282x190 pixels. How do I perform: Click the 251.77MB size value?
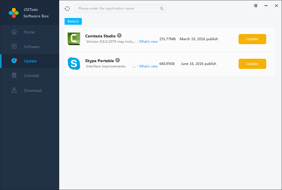[x=168, y=39]
